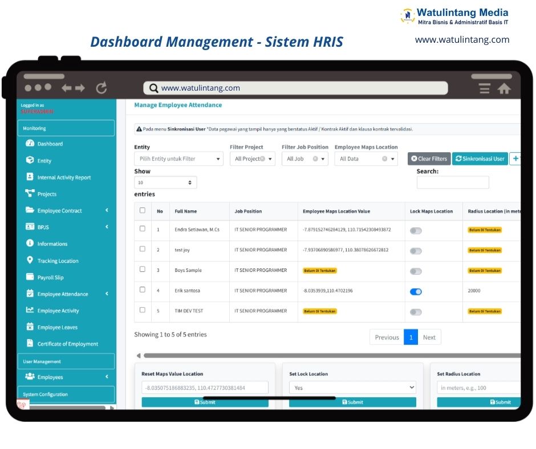Click the plus add button
The image size is (536, 449).
point(515,158)
